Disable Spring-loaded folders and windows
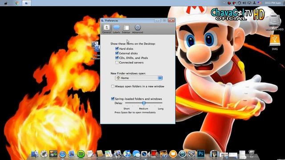This screenshot has height=160, width=285. point(113,99)
